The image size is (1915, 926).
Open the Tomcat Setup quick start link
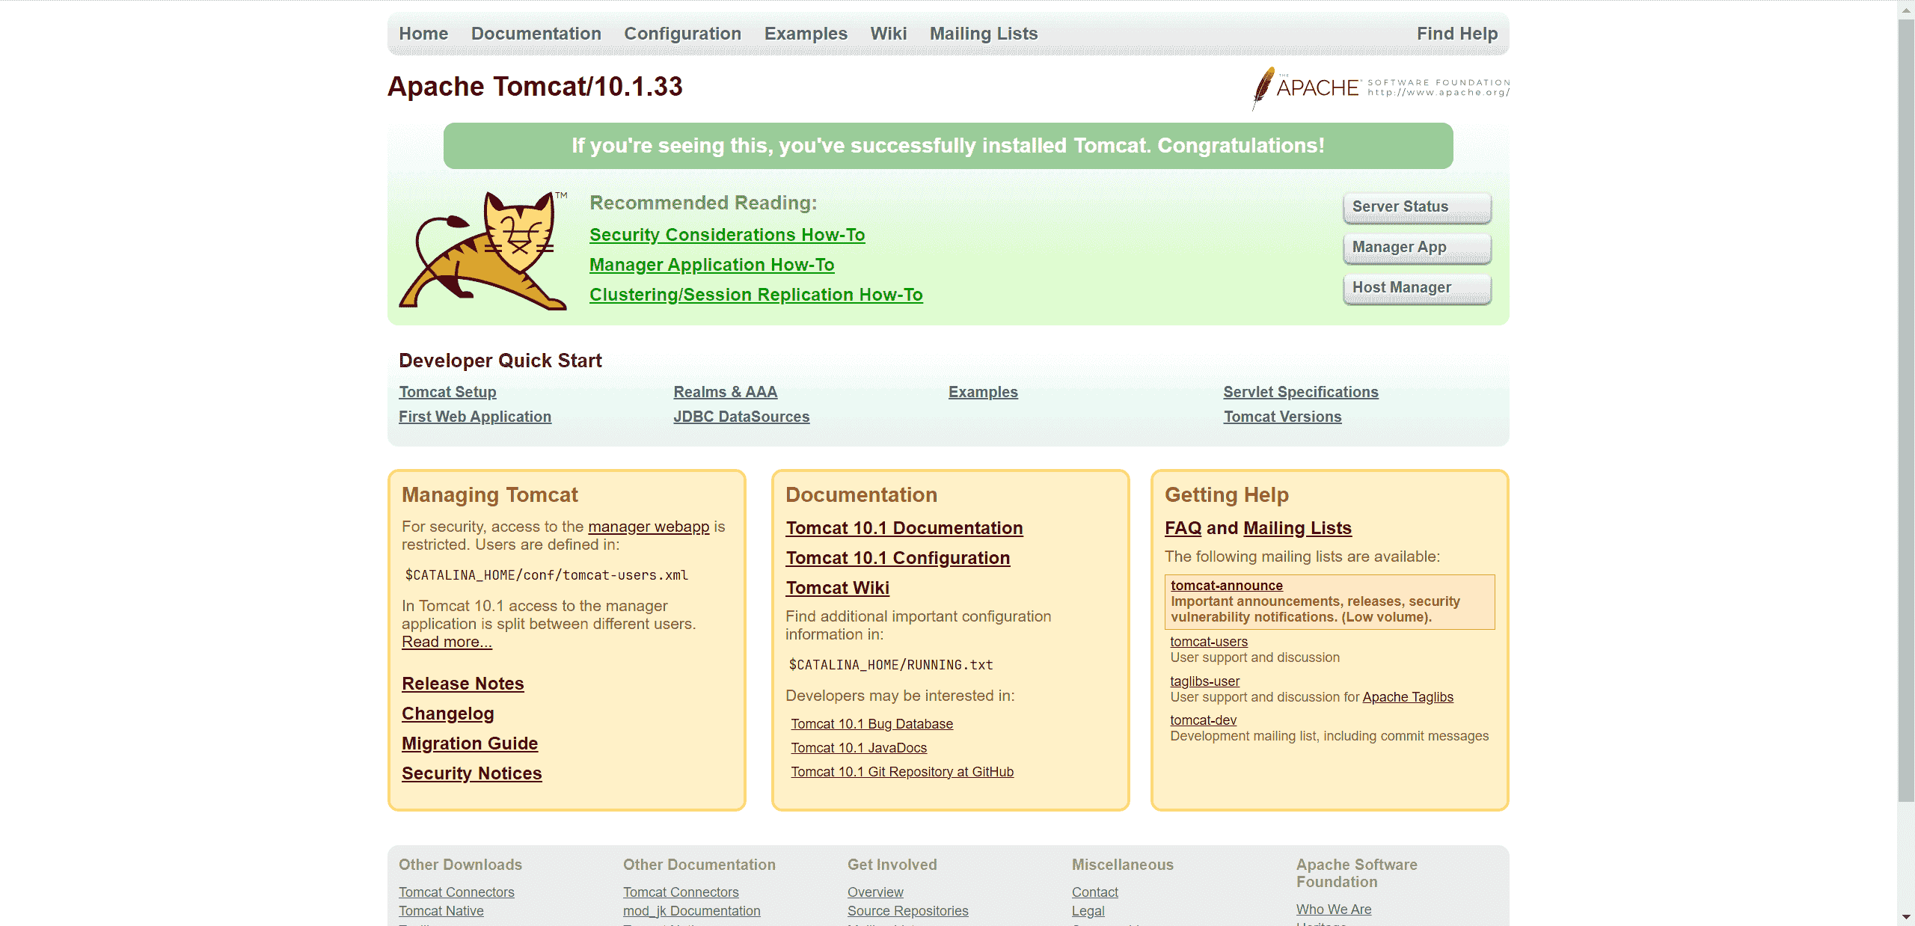click(x=447, y=392)
